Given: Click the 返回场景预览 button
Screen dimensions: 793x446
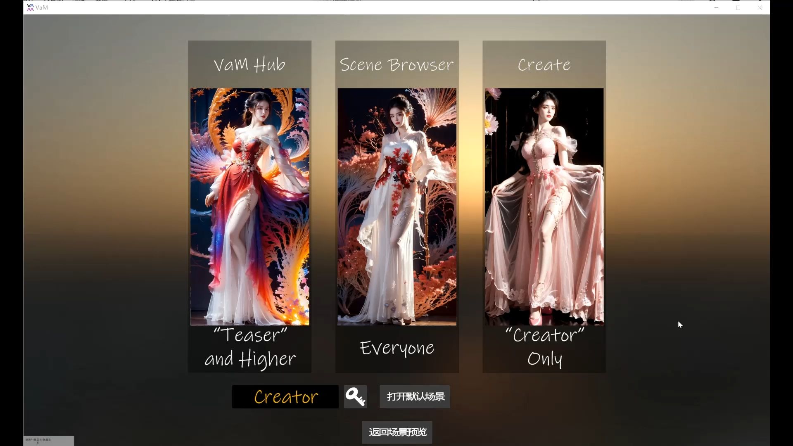Looking at the screenshot, I should (x=397, y=432).
